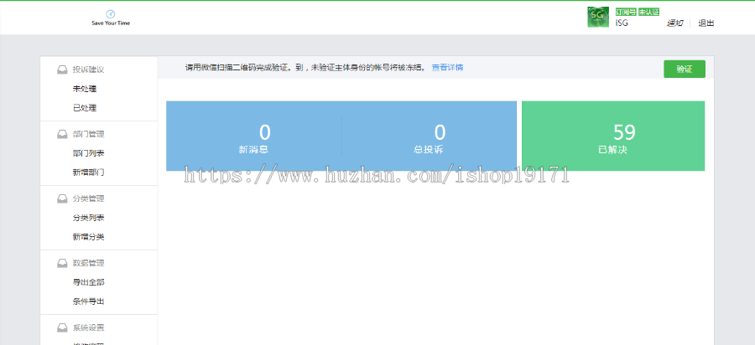This screenshot has height=345, width=755.
Task: Choose 新增分类 menu entry
Action: point(89,237)
